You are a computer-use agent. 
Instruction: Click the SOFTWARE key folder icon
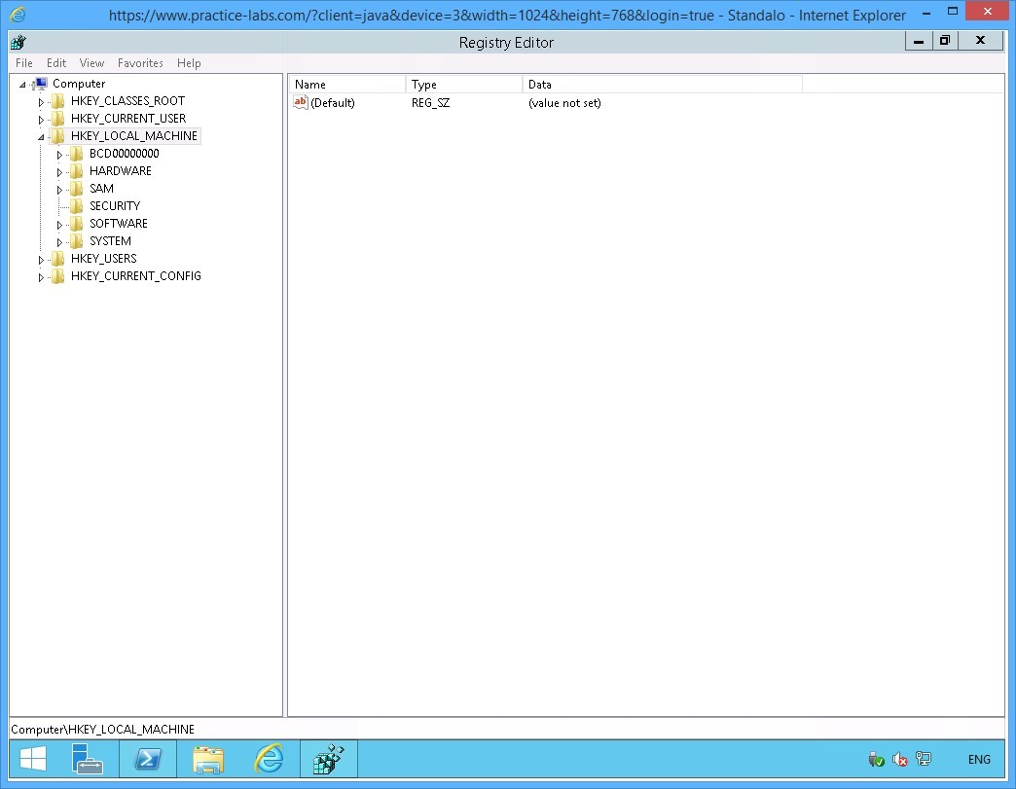click(x=76, y=223)
